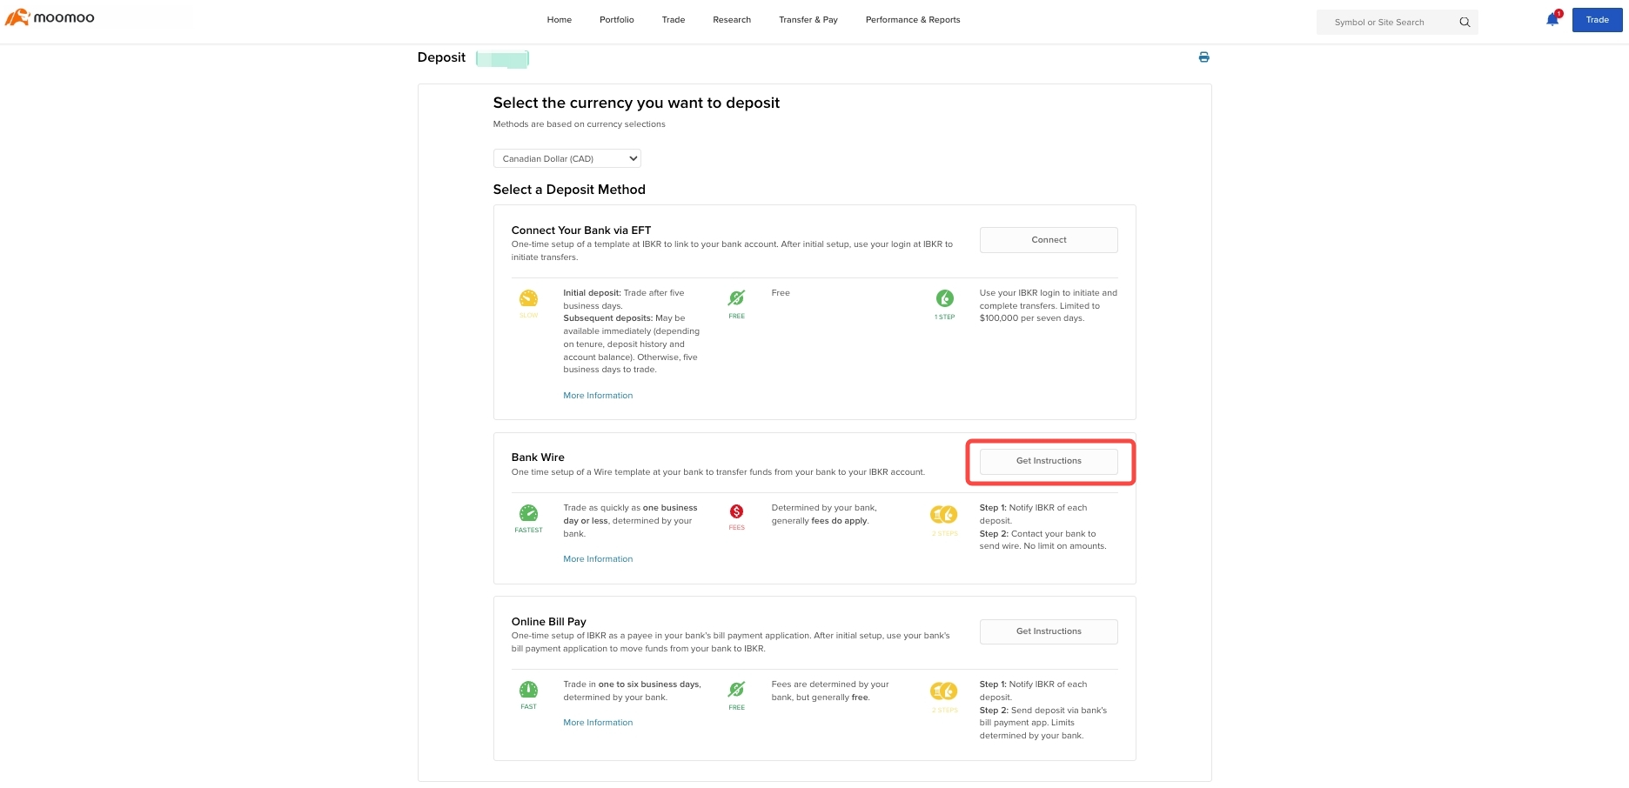The height and width of the screenshot is (788, 1629).
Task: Click the SLOW speed icon in EFT section
Action: pos(528,298)
